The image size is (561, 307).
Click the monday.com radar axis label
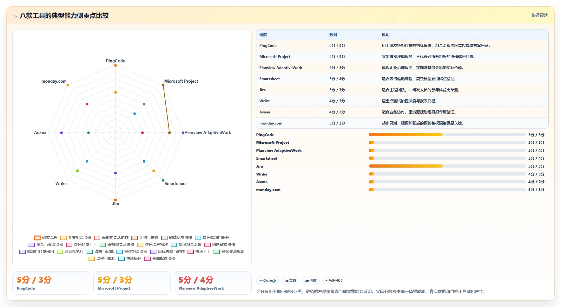coord(54,81)
